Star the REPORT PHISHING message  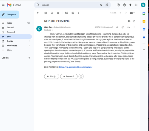click(117, 27)
